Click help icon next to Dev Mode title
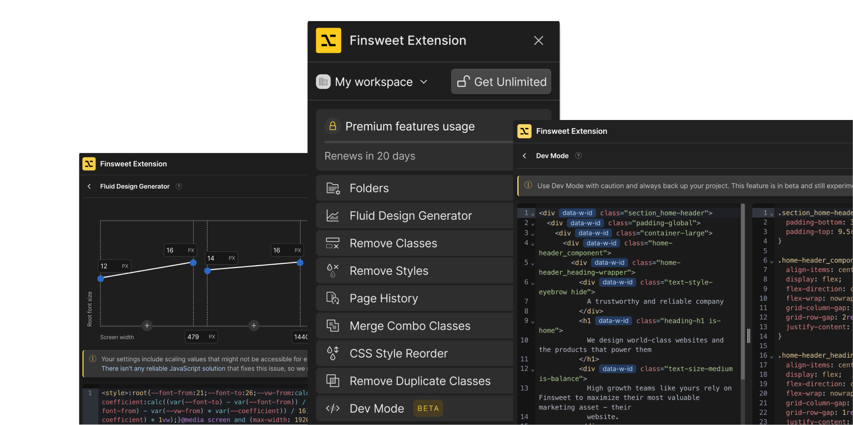This screenshot has height=425, width=853. [579, 156]
